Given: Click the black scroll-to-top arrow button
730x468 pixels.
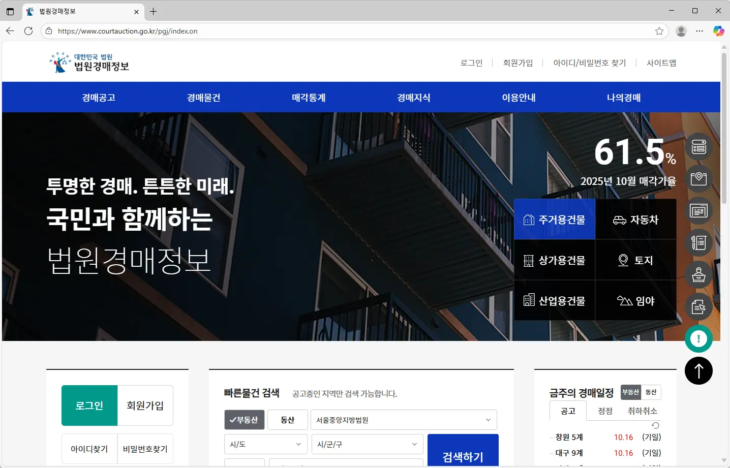Looking at the screenshot, I should pos(698,371).
